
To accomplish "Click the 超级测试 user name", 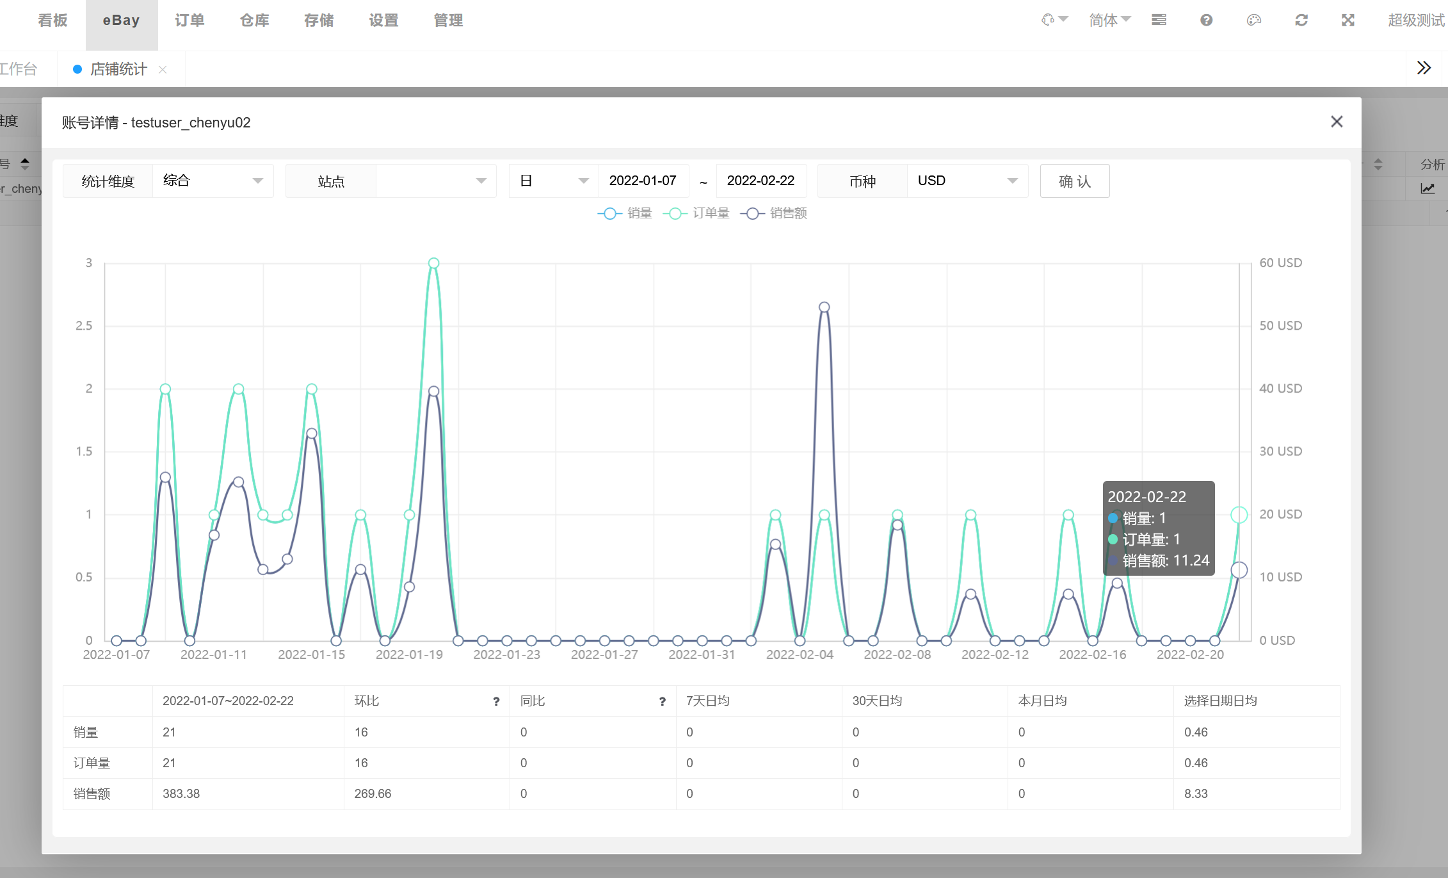I will click(x=1417, y=20).
